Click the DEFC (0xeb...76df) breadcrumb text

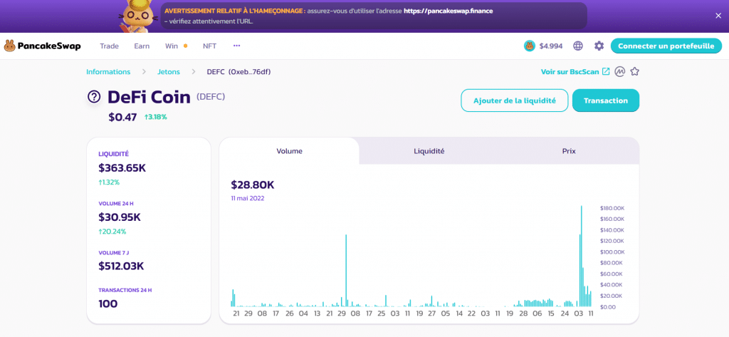pos(238,72)
